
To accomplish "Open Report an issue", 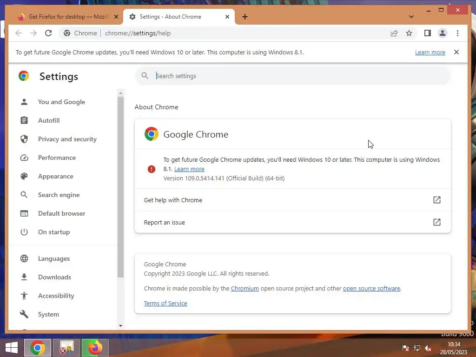I will (293, 222).
